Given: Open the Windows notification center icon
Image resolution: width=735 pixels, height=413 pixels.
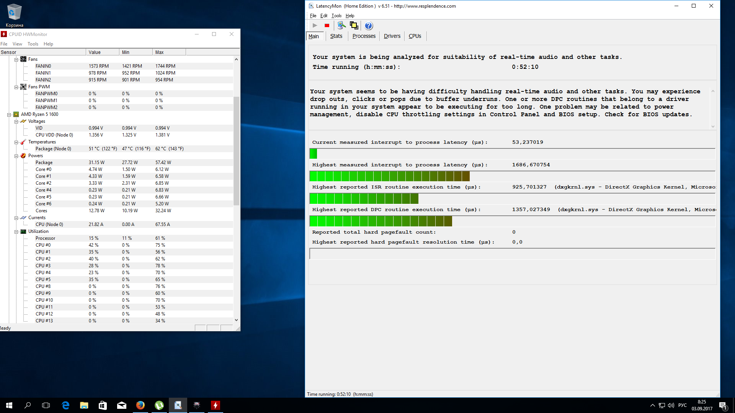Looking at the screenshot, I should pos(723,405).
